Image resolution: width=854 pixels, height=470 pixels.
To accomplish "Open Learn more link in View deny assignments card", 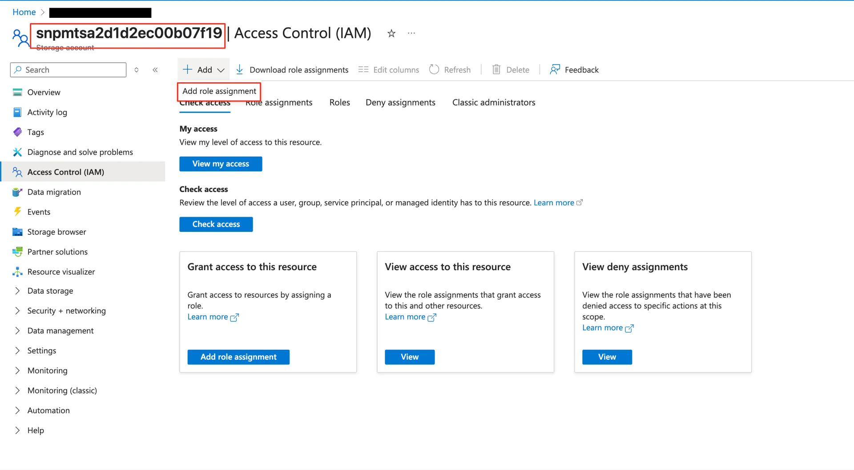I will click(608, 328).
